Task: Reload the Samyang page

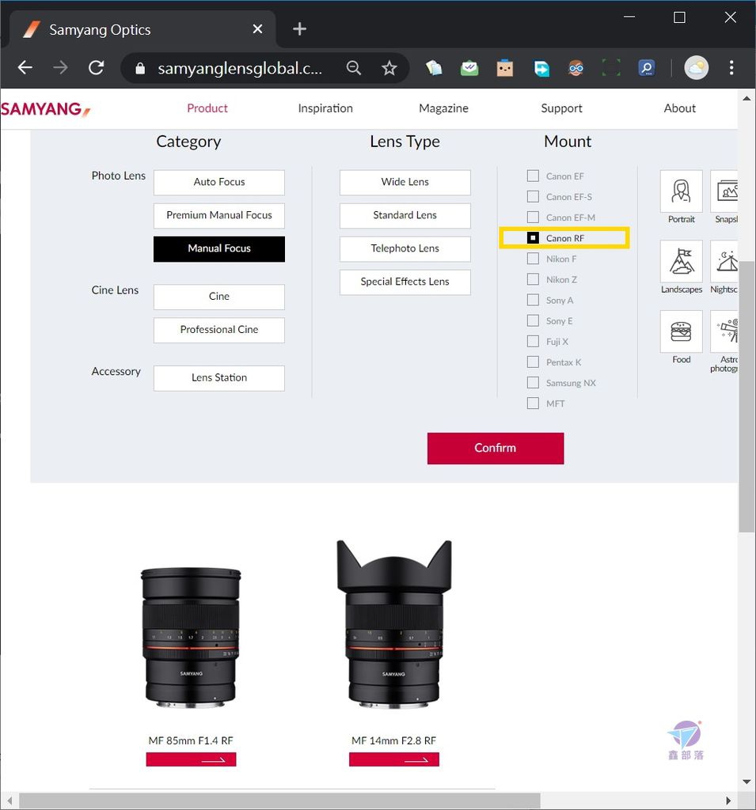Action: (x=96, y=68)
